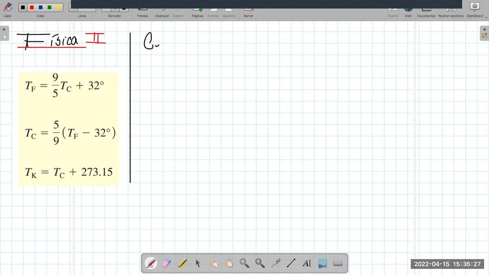489x275 pixels.
Task: Select the Pen tool in bottom toolbar
Action: click(x=151, y=263)
